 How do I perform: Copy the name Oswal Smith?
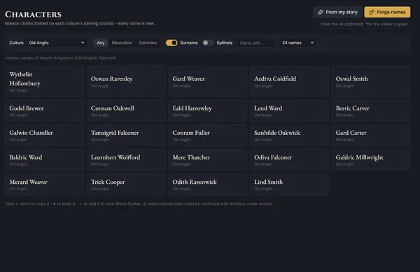click(351, 79)
